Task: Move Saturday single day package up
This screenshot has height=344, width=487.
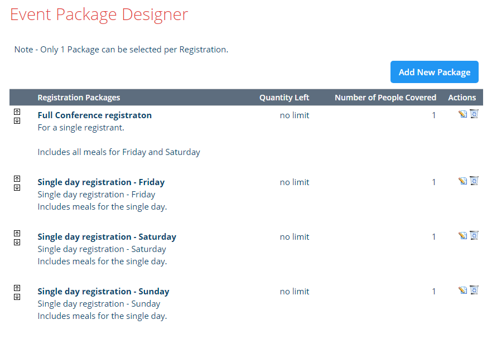Action: pos(17,234)
